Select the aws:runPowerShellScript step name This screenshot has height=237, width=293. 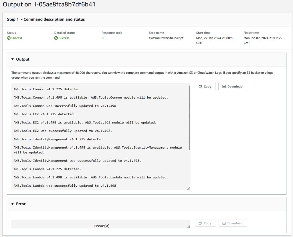pyautogui.click(x=166, y=38)
